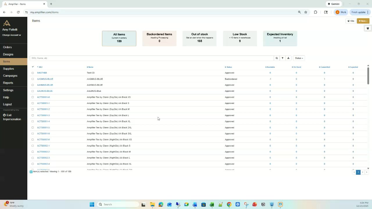Check the box next to ACTS0002-1
The image size is (372, 209).
click(x=33, y=146)
